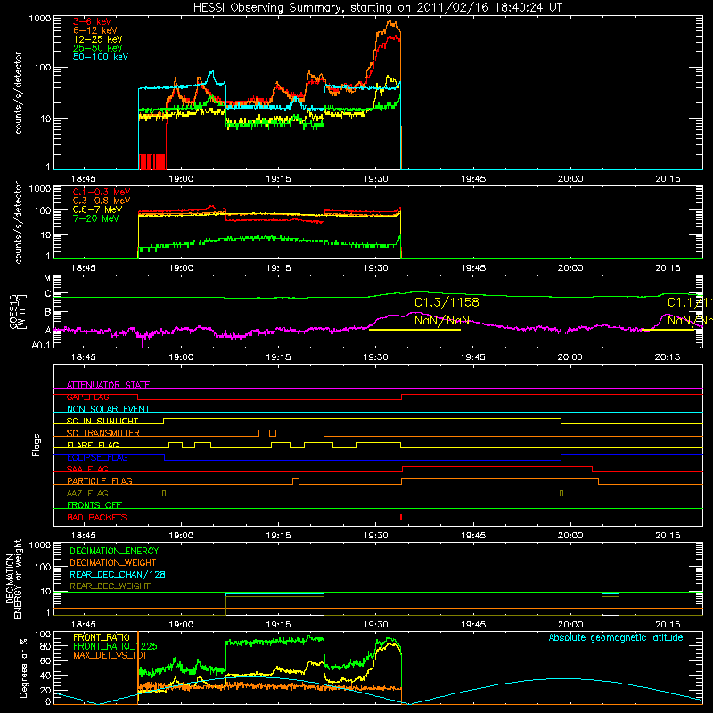The height and width of the screenshot is (713, 713).
Task: Select the ECLIPSE_FLAG label
Action: click(97, 457)
